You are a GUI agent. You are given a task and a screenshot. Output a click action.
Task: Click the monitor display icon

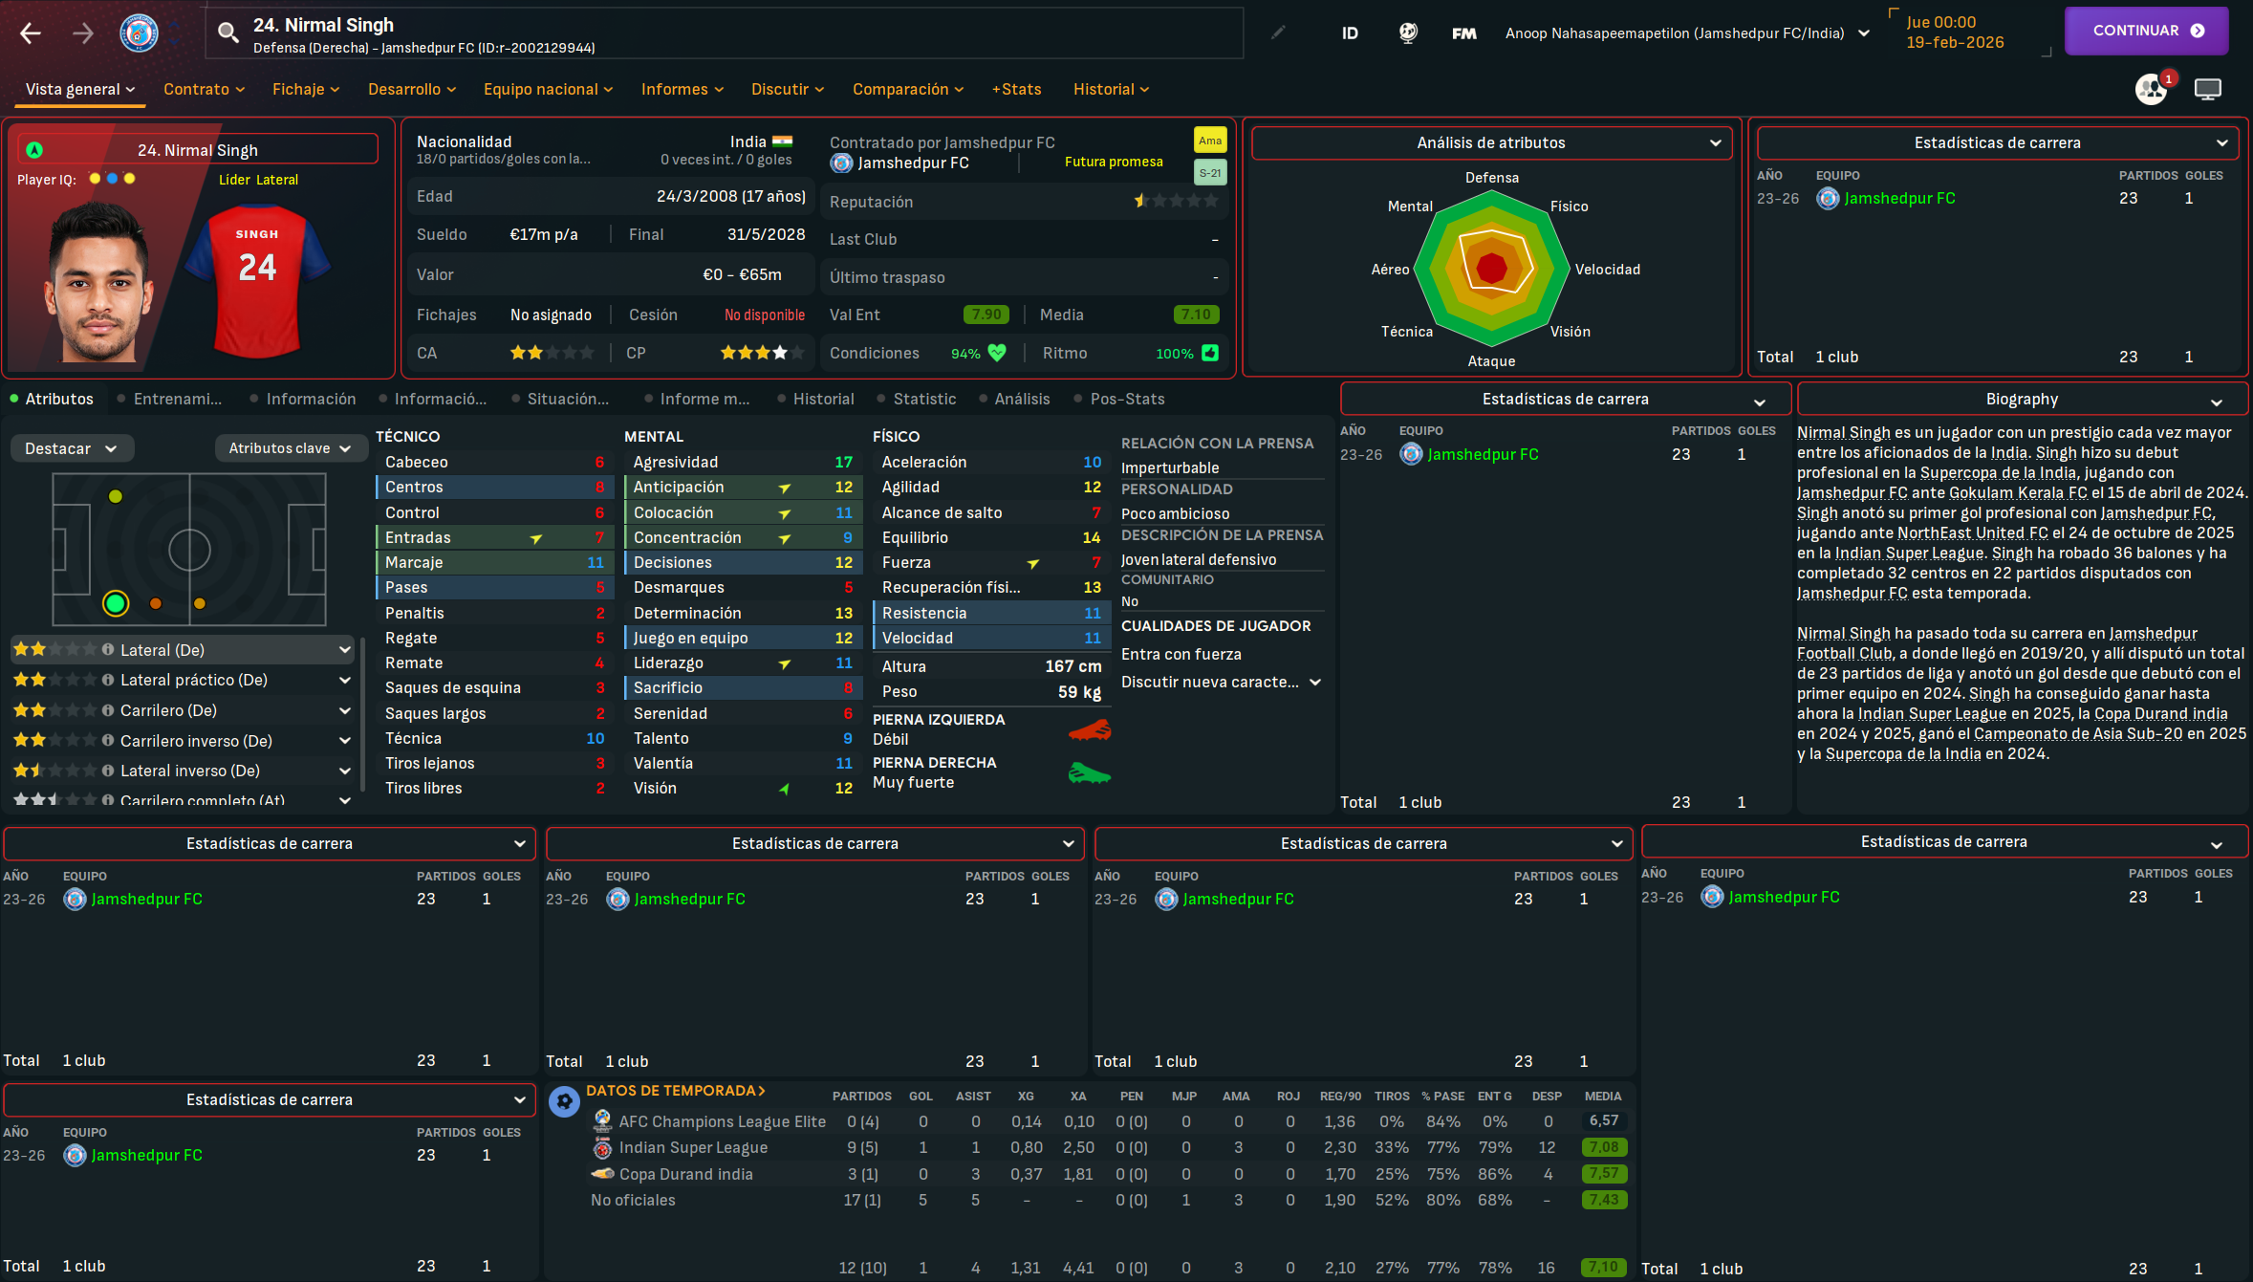[x=2207, y=89]
